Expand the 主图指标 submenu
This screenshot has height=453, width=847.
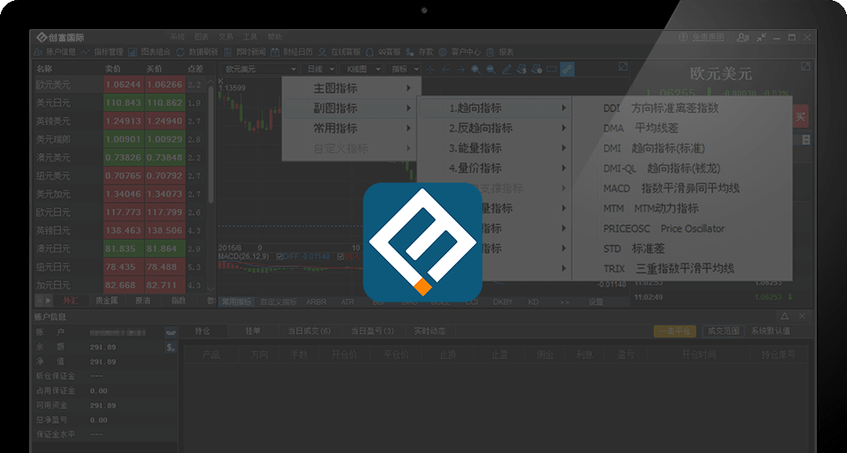(x=350, y=88)
